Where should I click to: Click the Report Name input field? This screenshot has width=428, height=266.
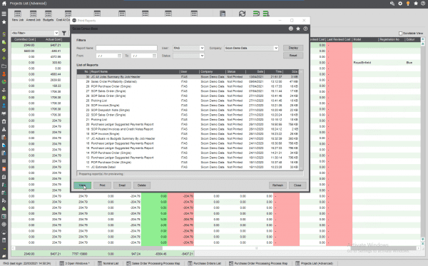coord(126,48)
